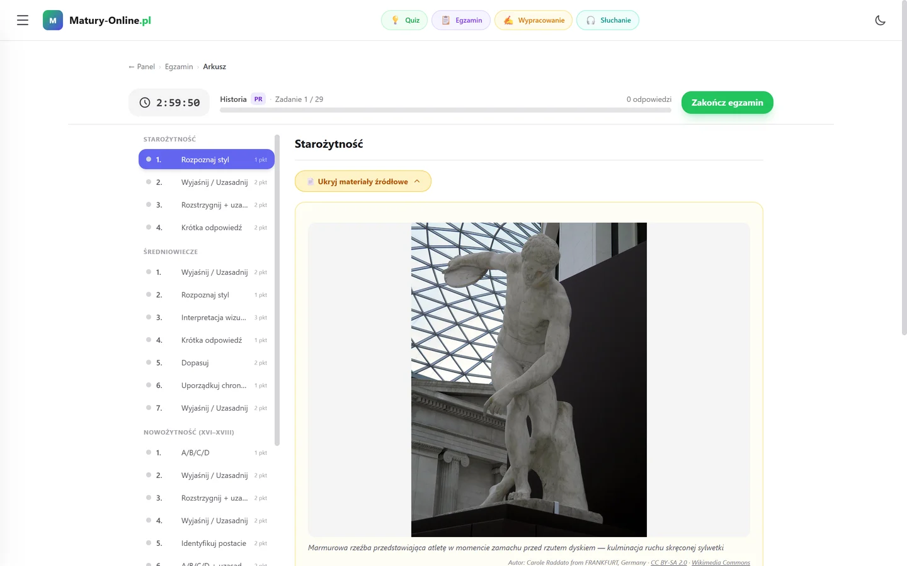Open Starożytność task 3 Rozstrzygnij + uza...
907x566 pixels.
click(x=207, y=205)
